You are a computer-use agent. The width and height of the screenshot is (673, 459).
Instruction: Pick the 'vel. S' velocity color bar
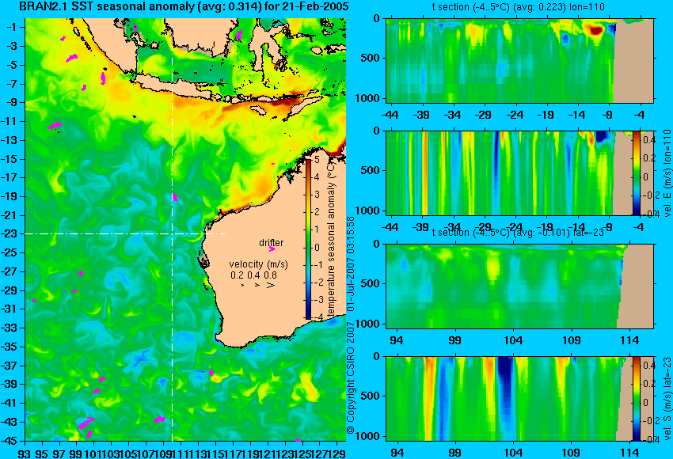pyautogui.click(x=637, y=399)
